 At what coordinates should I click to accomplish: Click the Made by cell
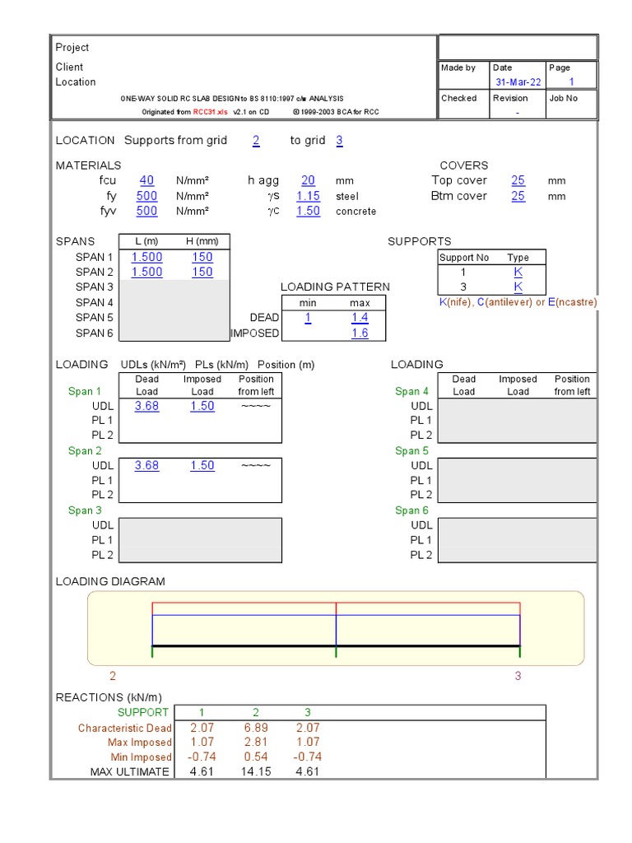point(464,75)
